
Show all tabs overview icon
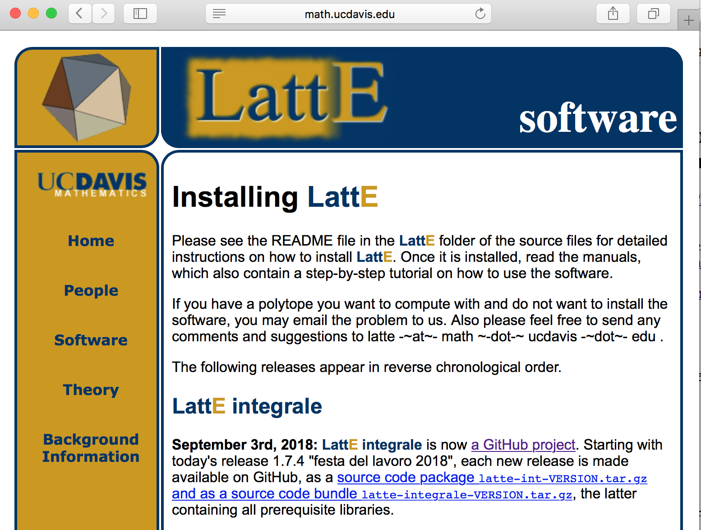653,14
